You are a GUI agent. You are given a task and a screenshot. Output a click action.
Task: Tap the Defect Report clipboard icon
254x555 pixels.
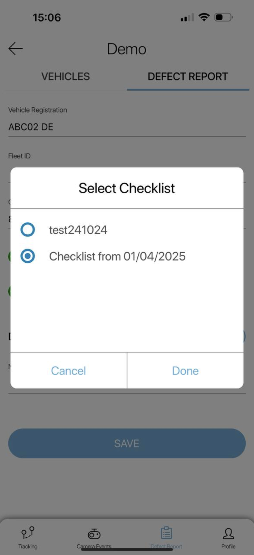167,533
